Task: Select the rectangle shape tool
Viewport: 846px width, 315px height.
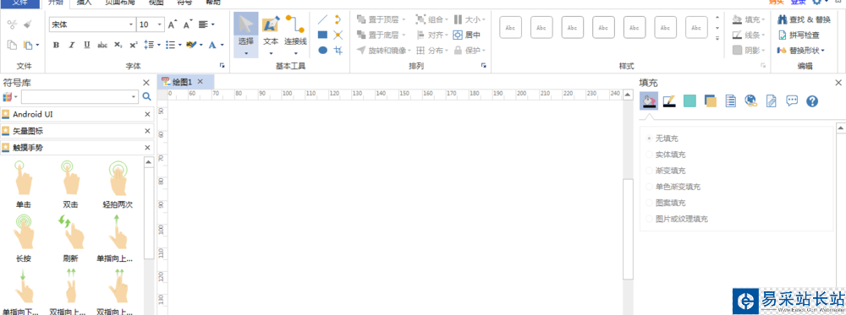Action: (322, 35)
